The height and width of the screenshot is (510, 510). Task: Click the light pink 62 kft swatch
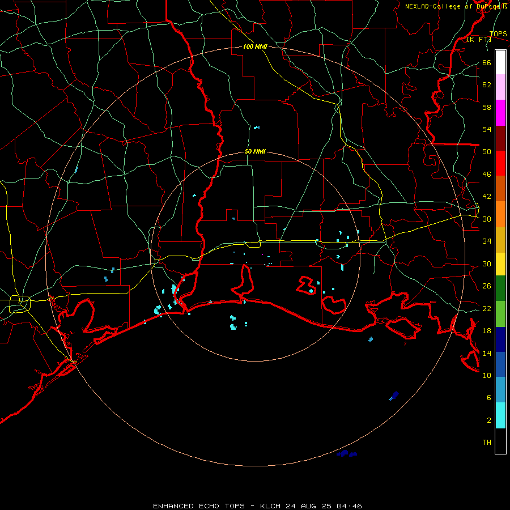(x=500, y=87)
